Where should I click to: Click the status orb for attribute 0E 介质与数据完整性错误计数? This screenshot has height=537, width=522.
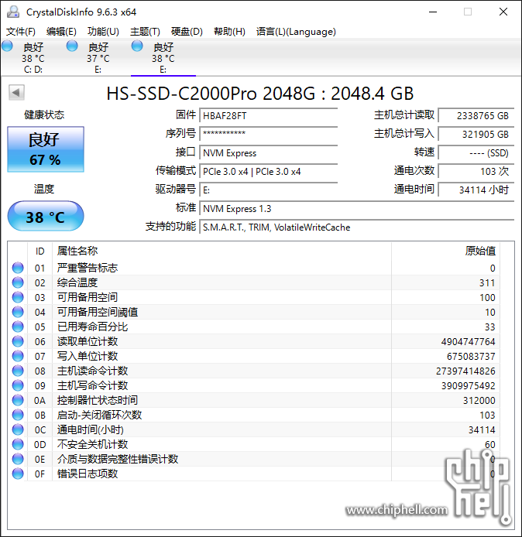click(18, 459)
